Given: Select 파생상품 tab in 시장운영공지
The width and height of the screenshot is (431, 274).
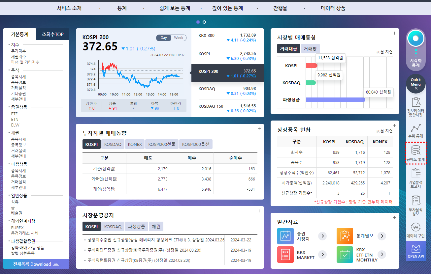Looking at the screenshot, I should coord(137,227).
